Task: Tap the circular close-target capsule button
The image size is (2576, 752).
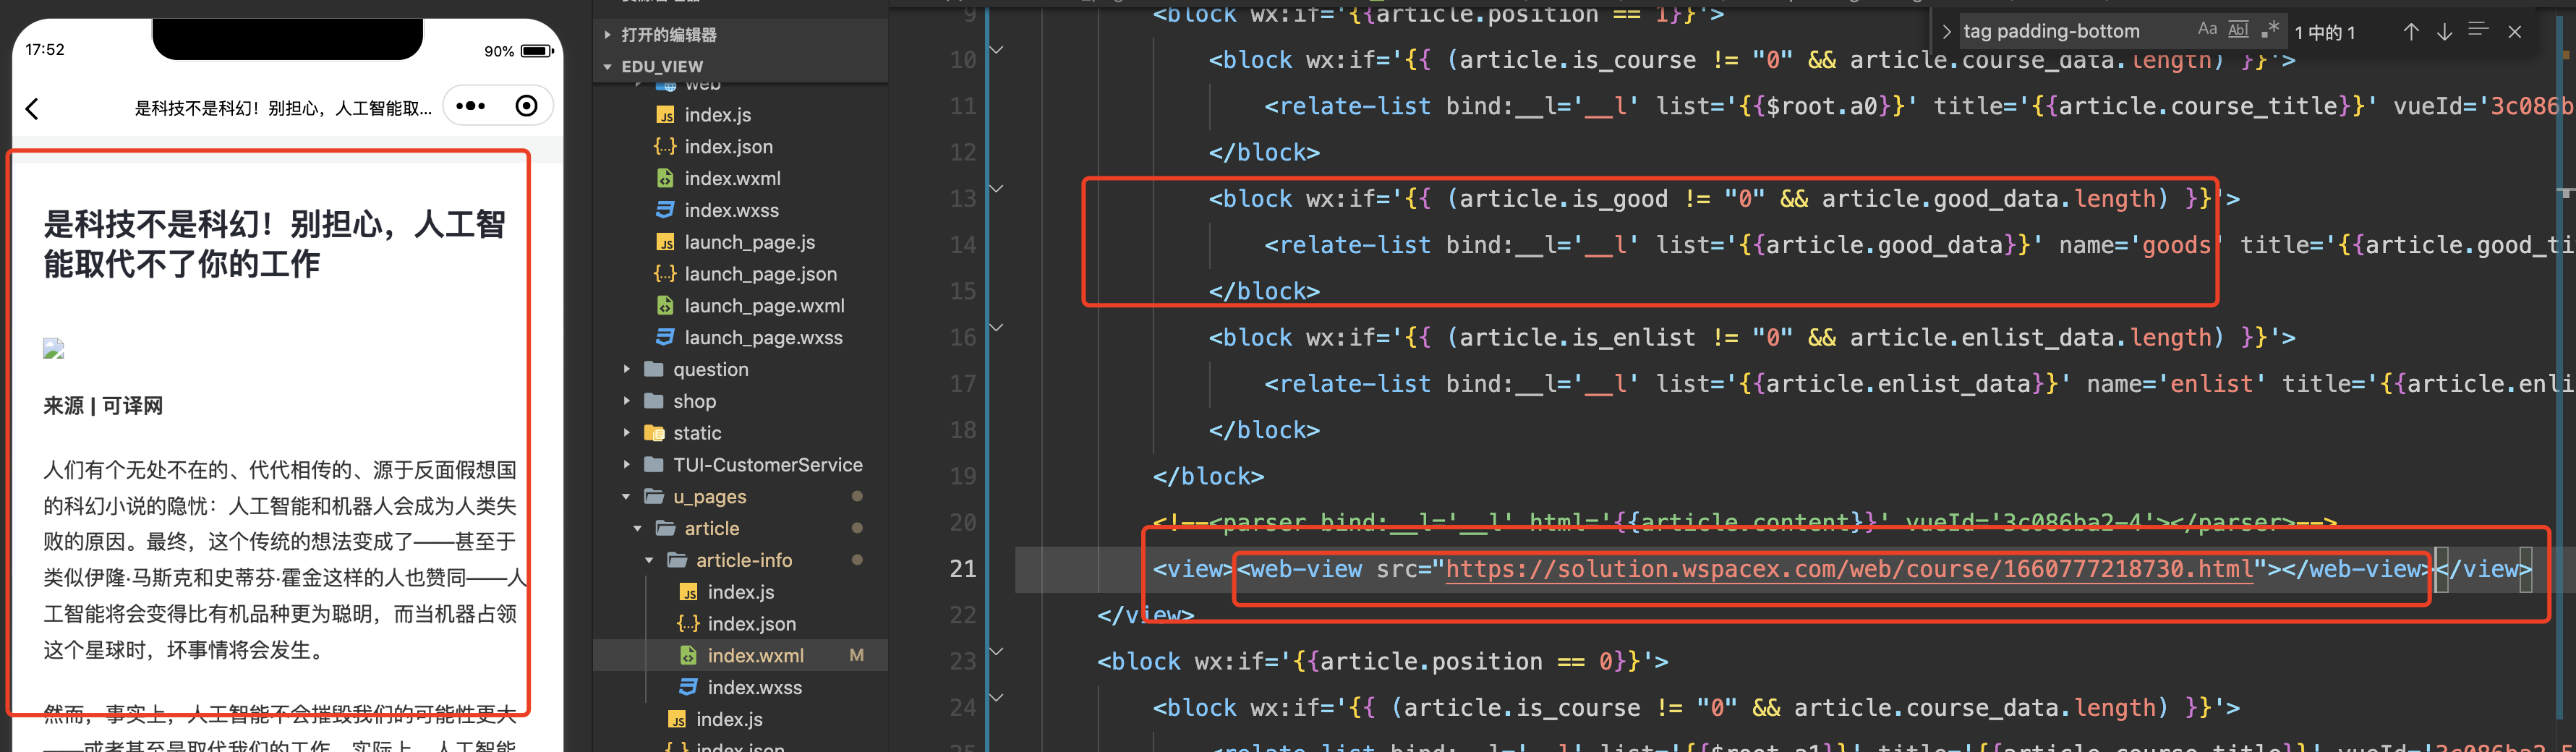Action: click(x=526, y=106)
